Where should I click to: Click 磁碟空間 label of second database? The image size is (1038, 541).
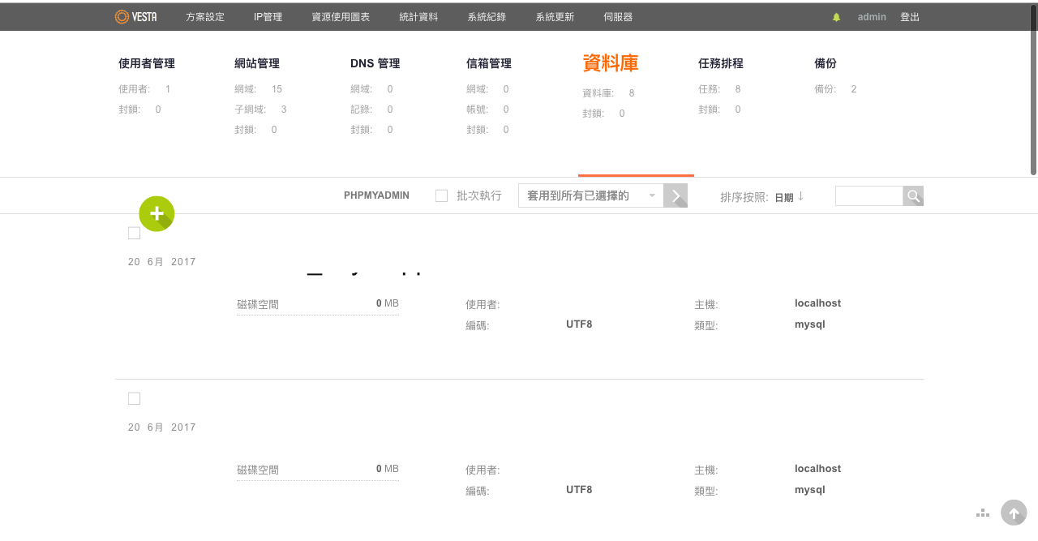coord(258,470)
